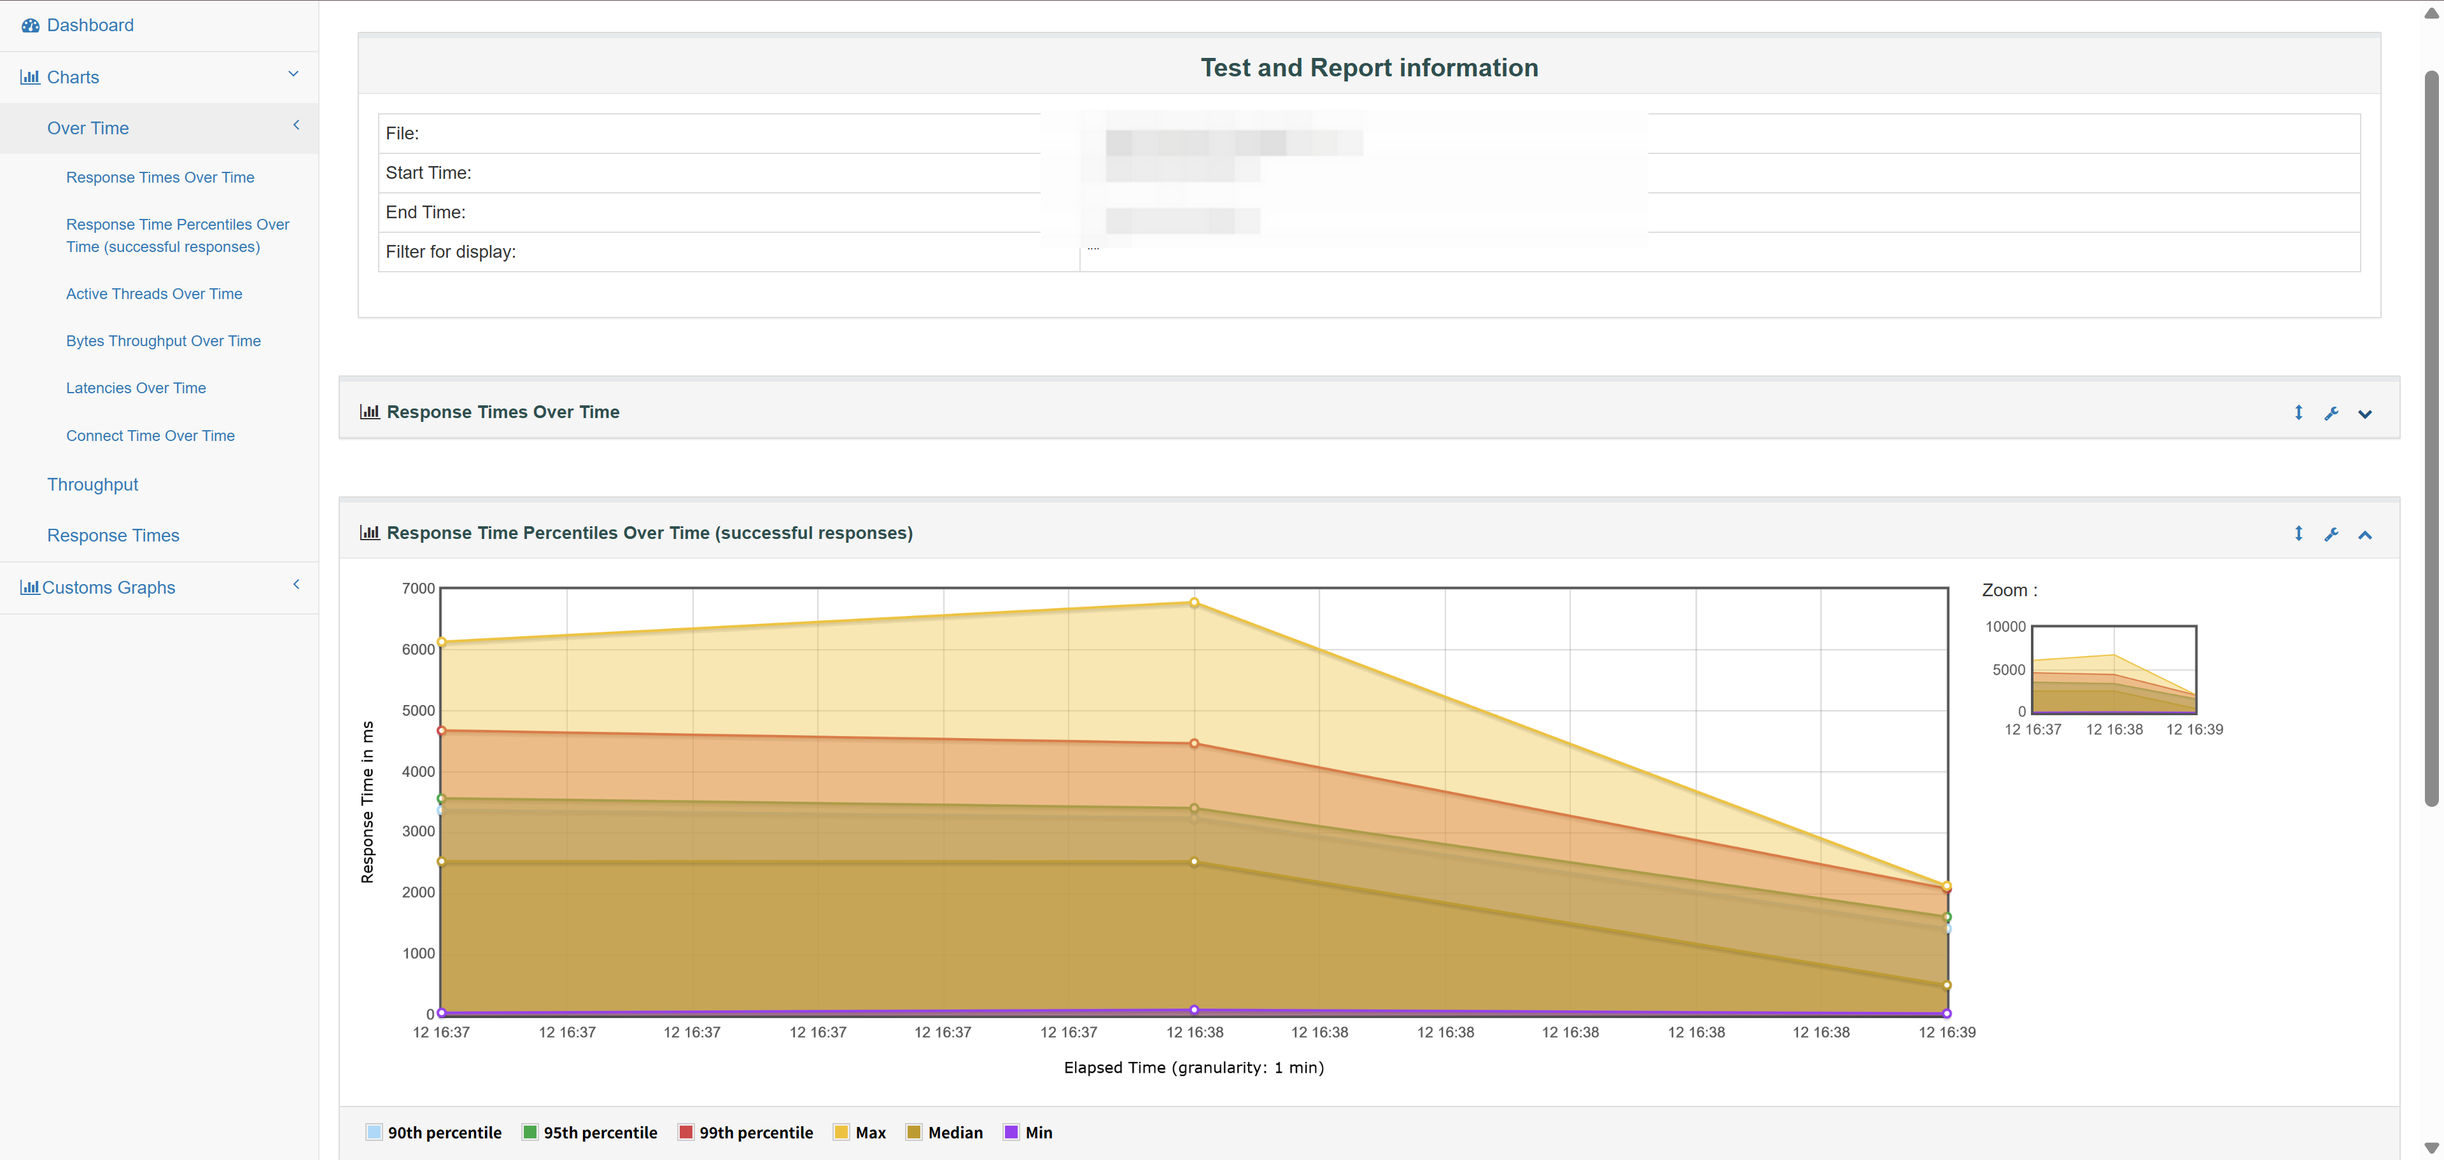
Task: Click the Start Time: row label
Action: [x=428, y=172]
